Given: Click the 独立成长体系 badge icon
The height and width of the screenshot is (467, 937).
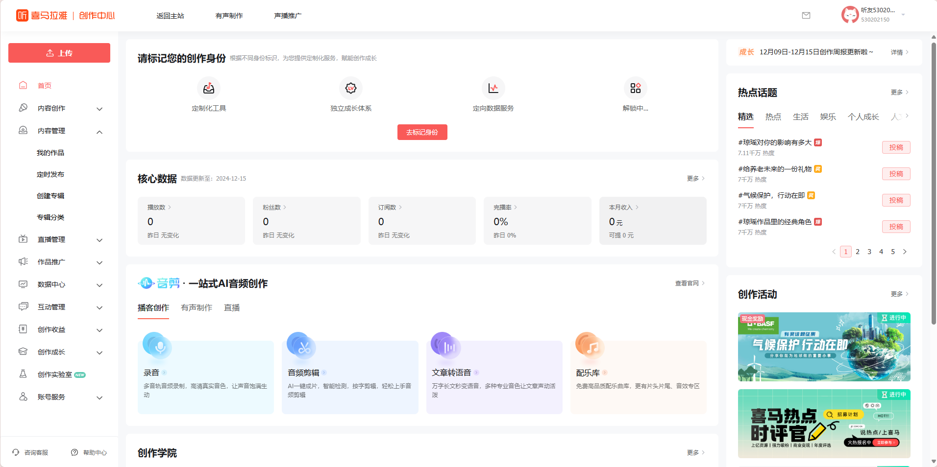Looking at the screenshot, I should (x=351, y=89).
